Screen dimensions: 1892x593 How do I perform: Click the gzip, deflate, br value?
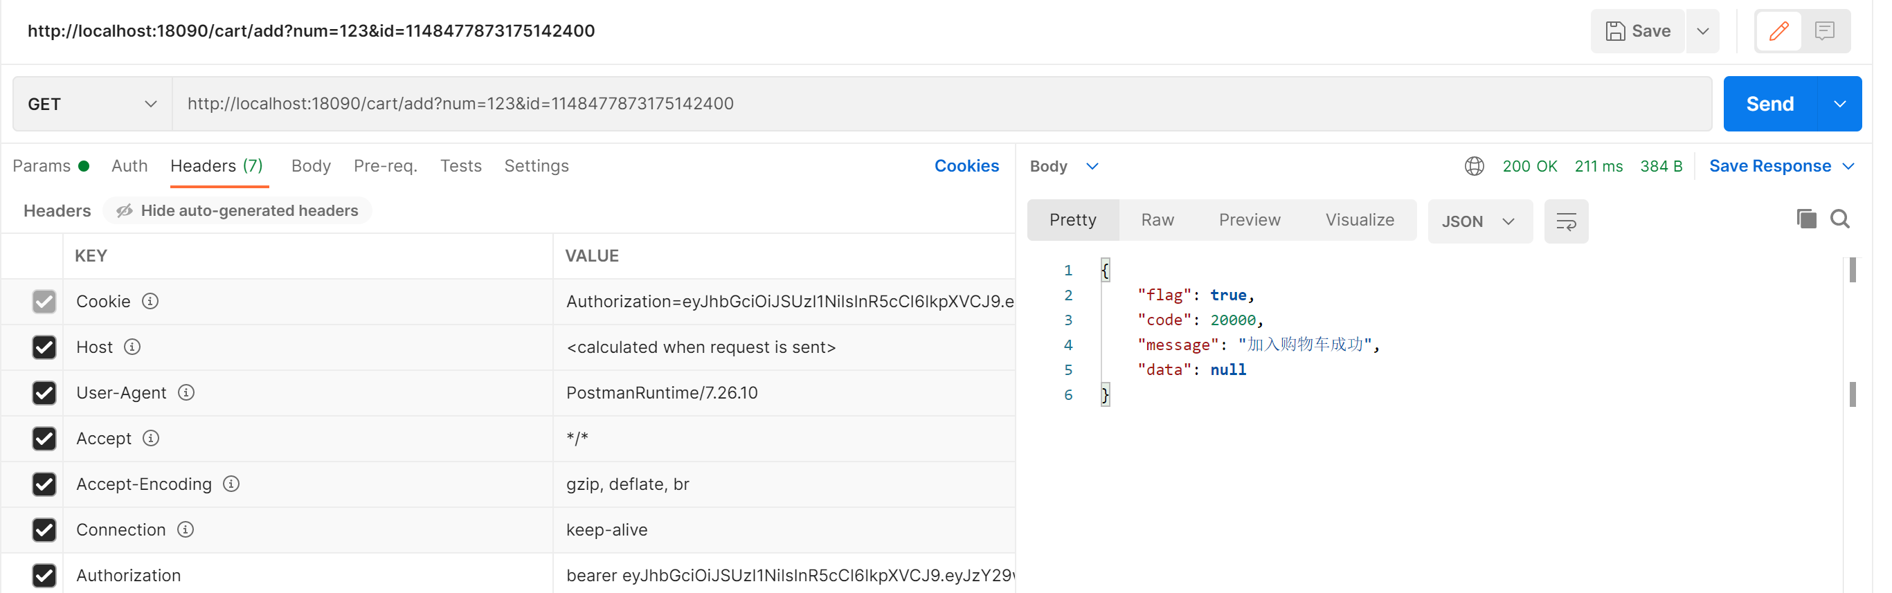pos(627,484)
